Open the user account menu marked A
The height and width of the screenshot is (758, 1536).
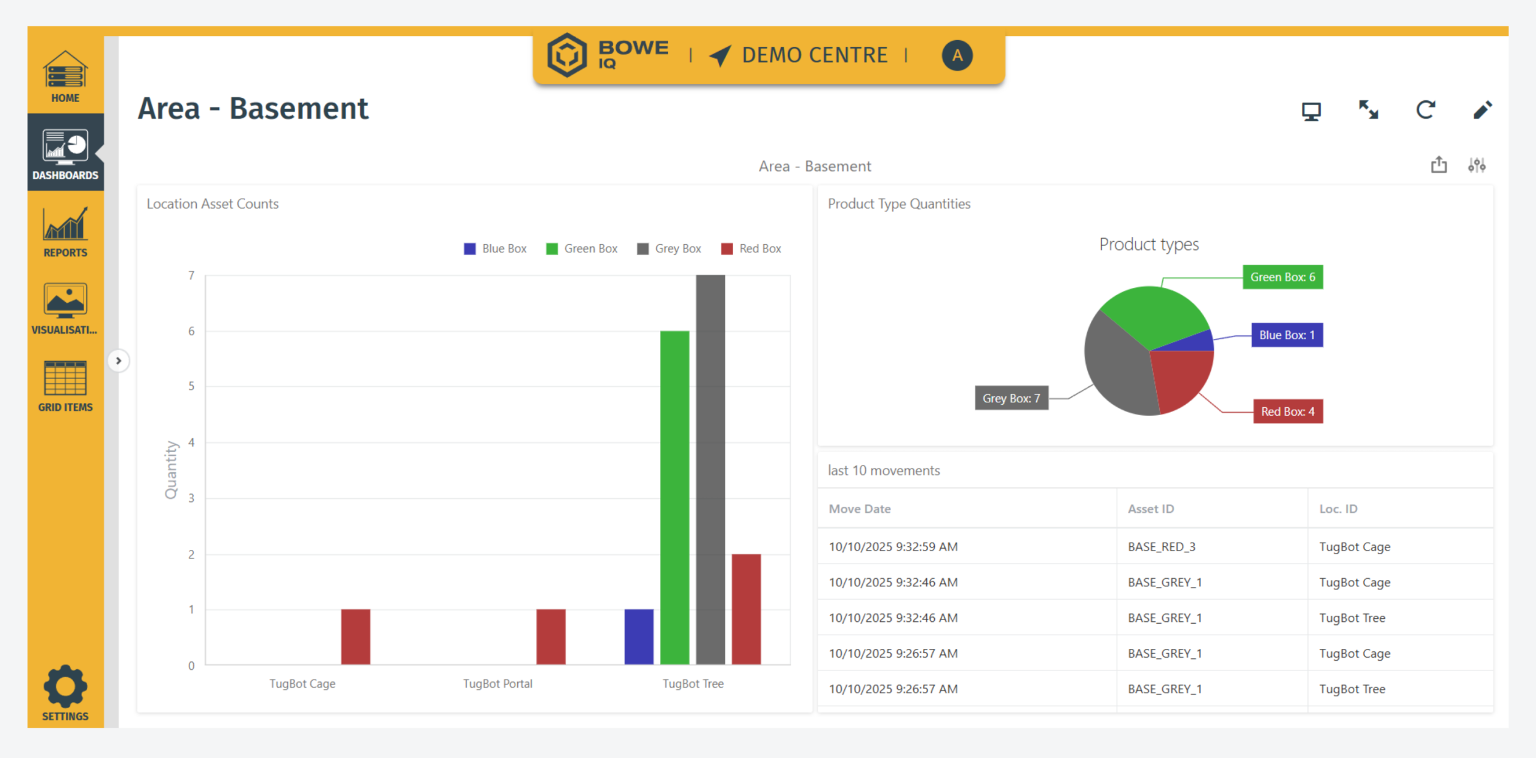[958, 55]
